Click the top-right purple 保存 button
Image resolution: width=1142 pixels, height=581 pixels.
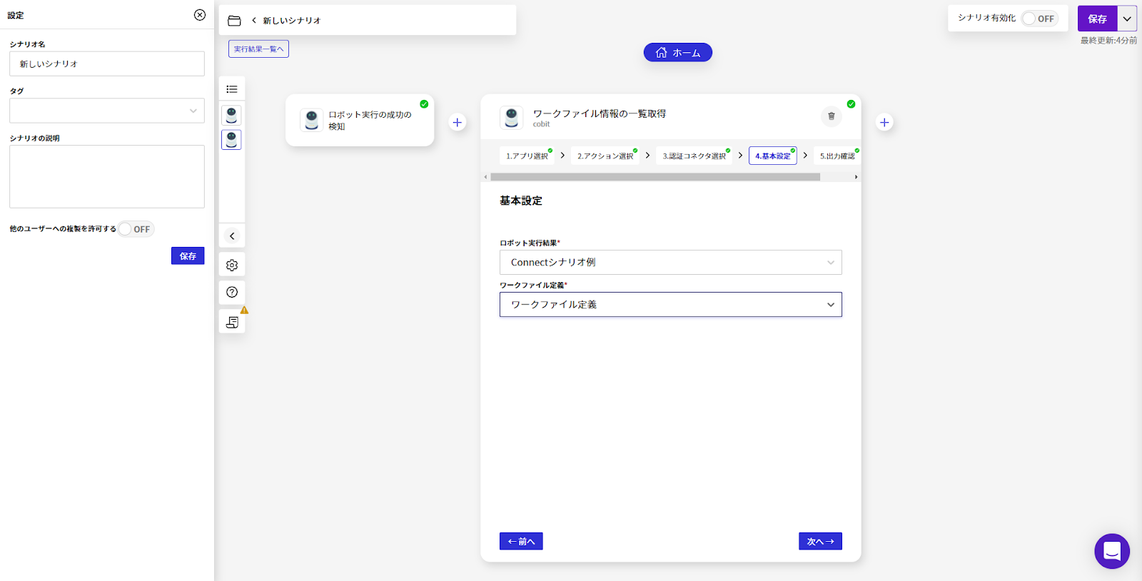point(1098,19)
